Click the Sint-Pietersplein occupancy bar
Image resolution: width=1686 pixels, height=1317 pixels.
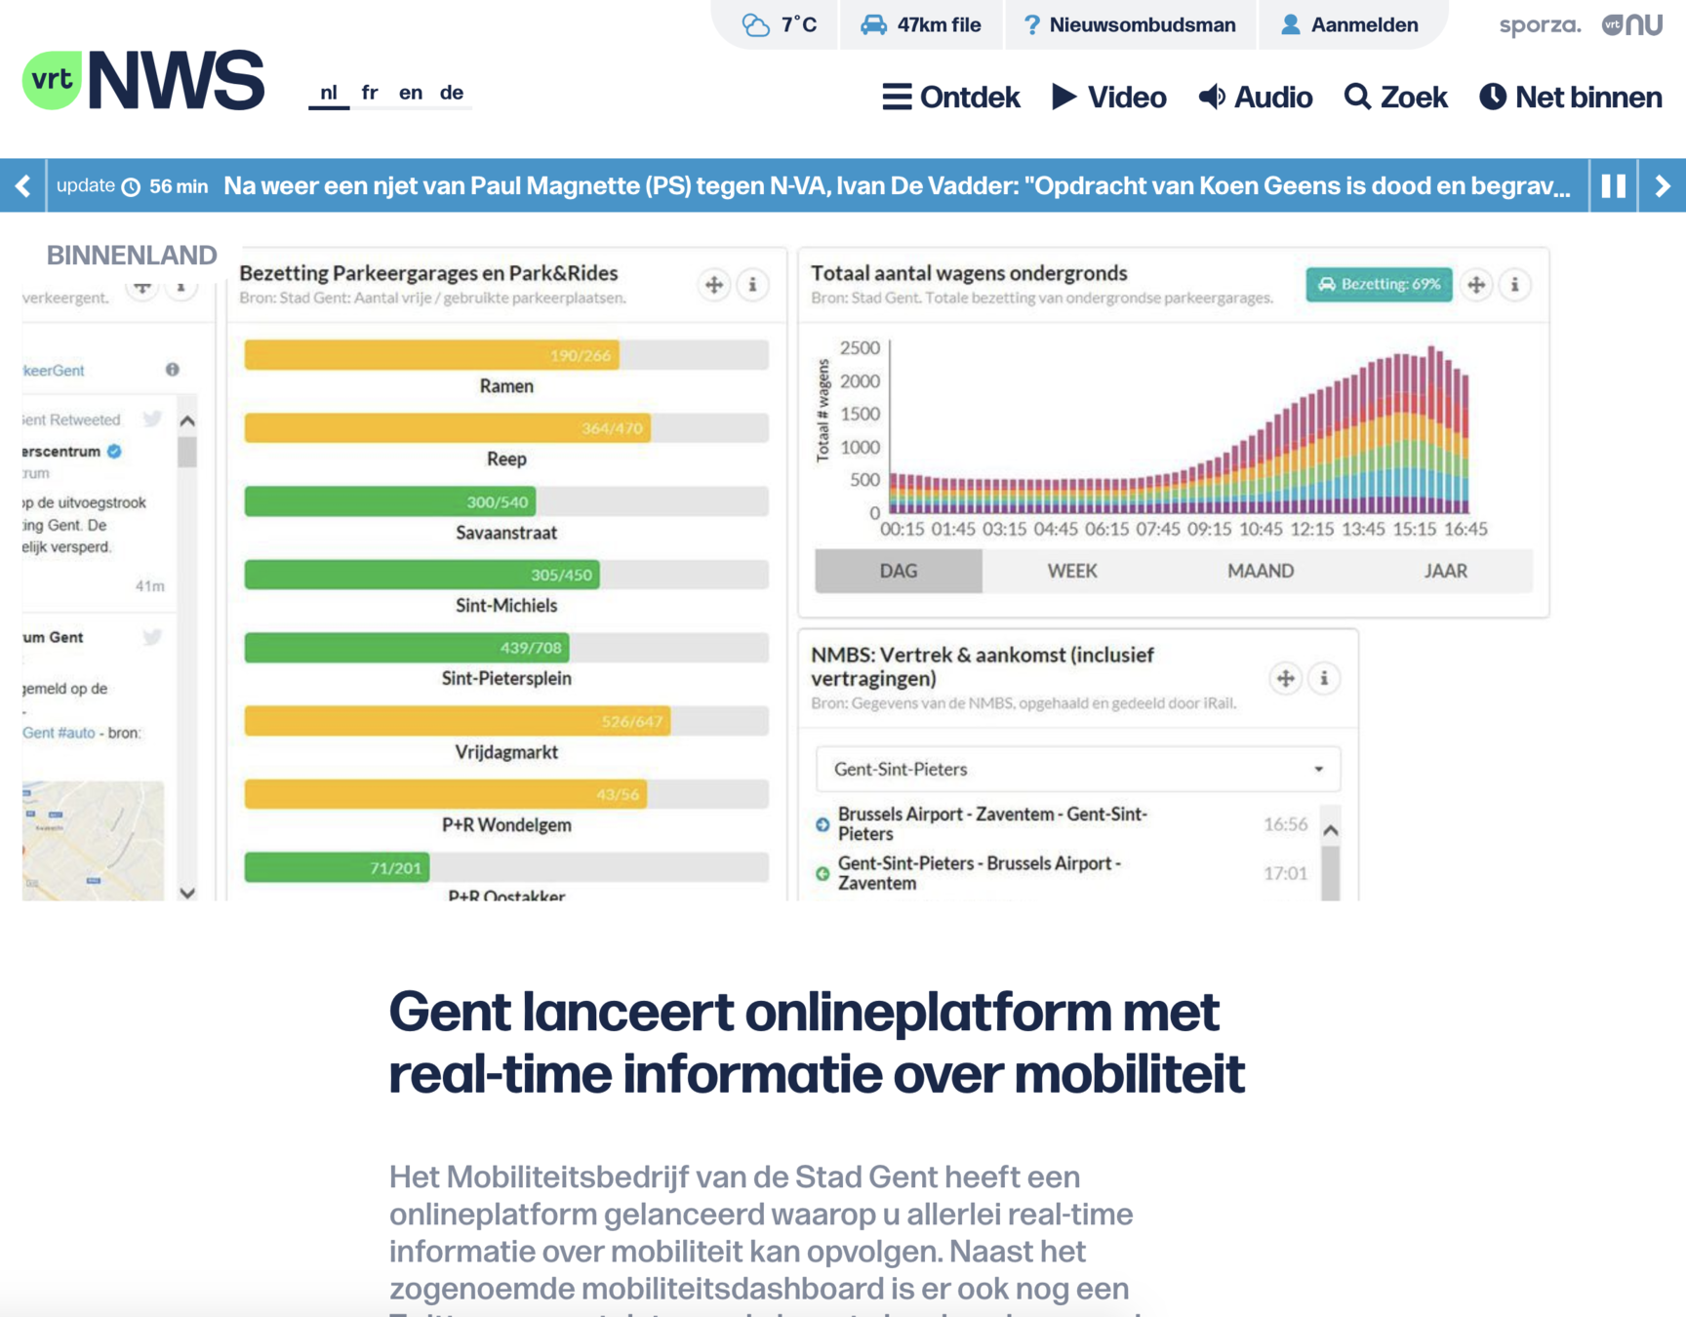pyautogui.click(x=506, y=648)
